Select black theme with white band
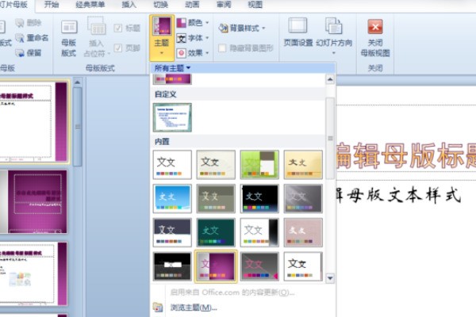The width and height of the screenshot is (476, 317). pyautogui.click(x=172, y=266)
